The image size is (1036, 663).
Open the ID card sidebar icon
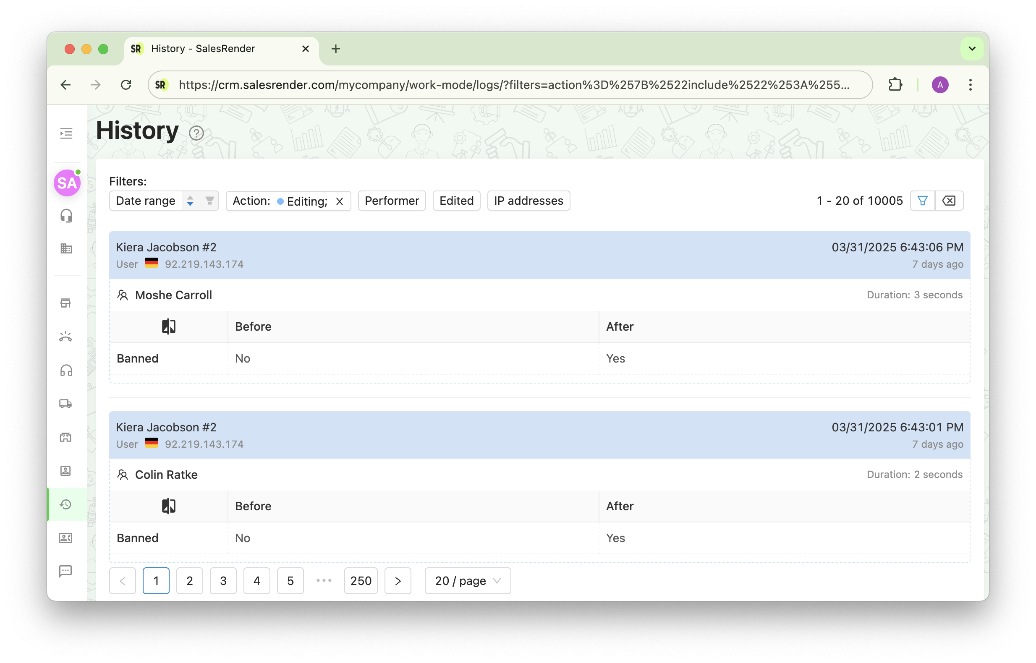pyautogui.click(x=65, y=538)
